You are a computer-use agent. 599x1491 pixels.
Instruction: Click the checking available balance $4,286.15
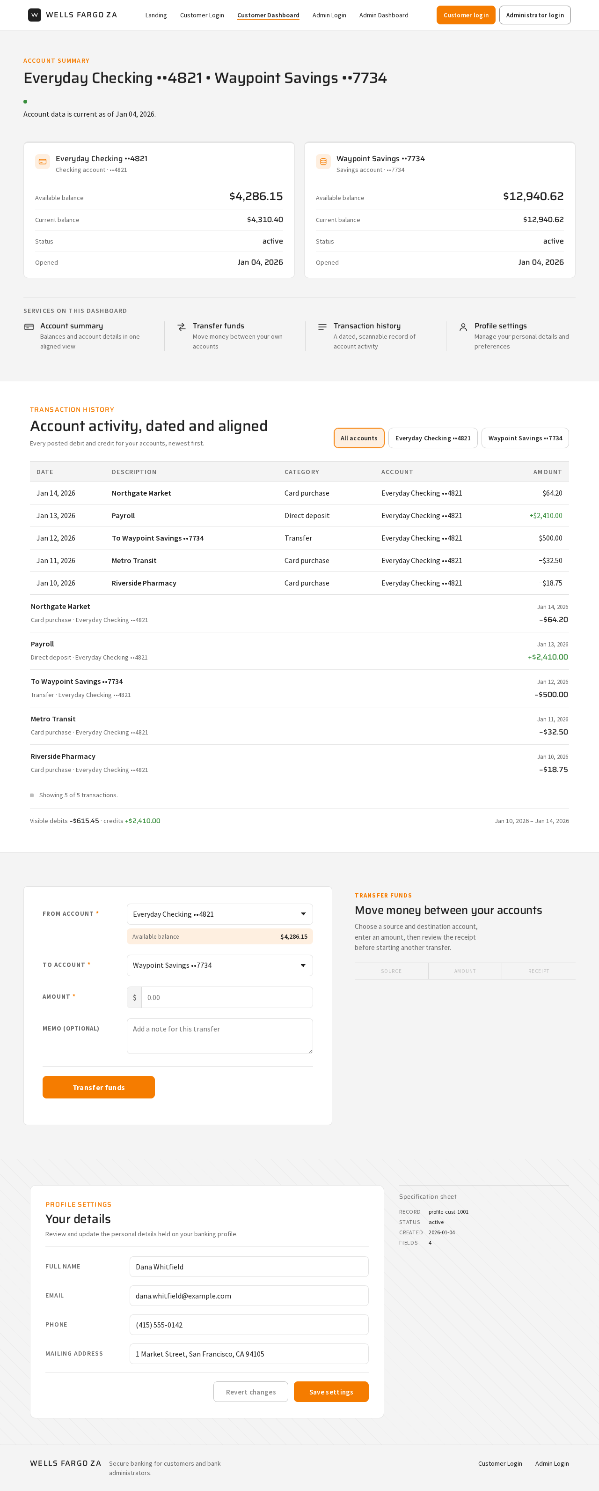[256, 196]
